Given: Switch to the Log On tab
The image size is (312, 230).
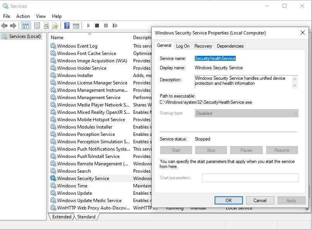Looking at the screenshot, I should tap(183, 46).
